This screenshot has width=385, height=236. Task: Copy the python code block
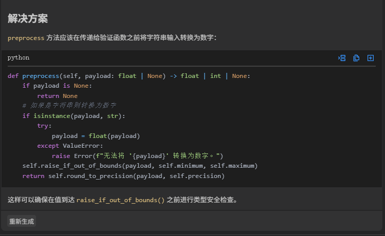click(x=356, y=58)
